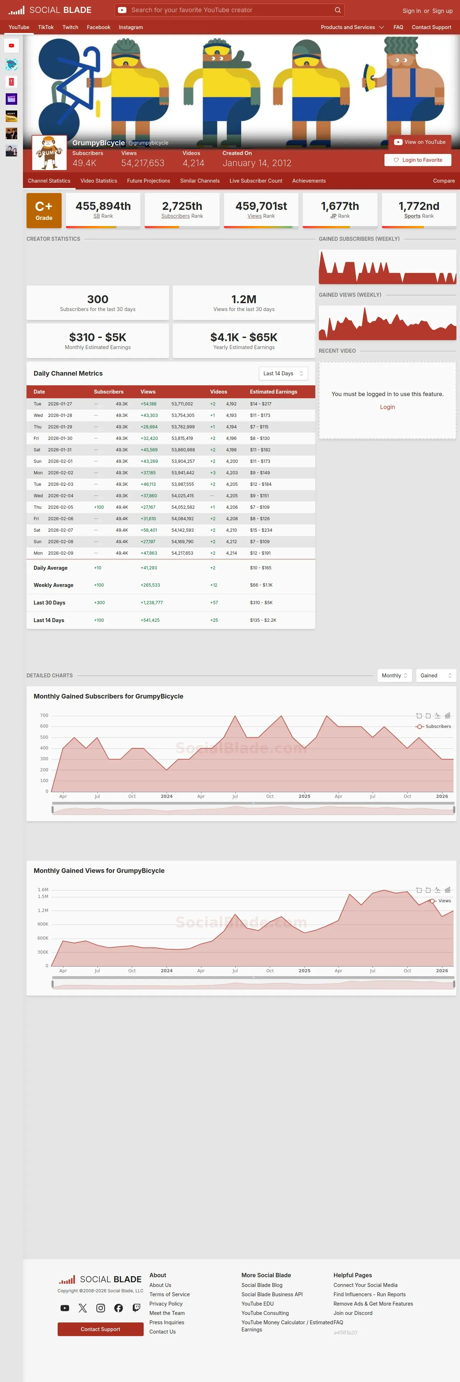
Task: Switch the Views chart to line view icon
Action: coord(437,890)
